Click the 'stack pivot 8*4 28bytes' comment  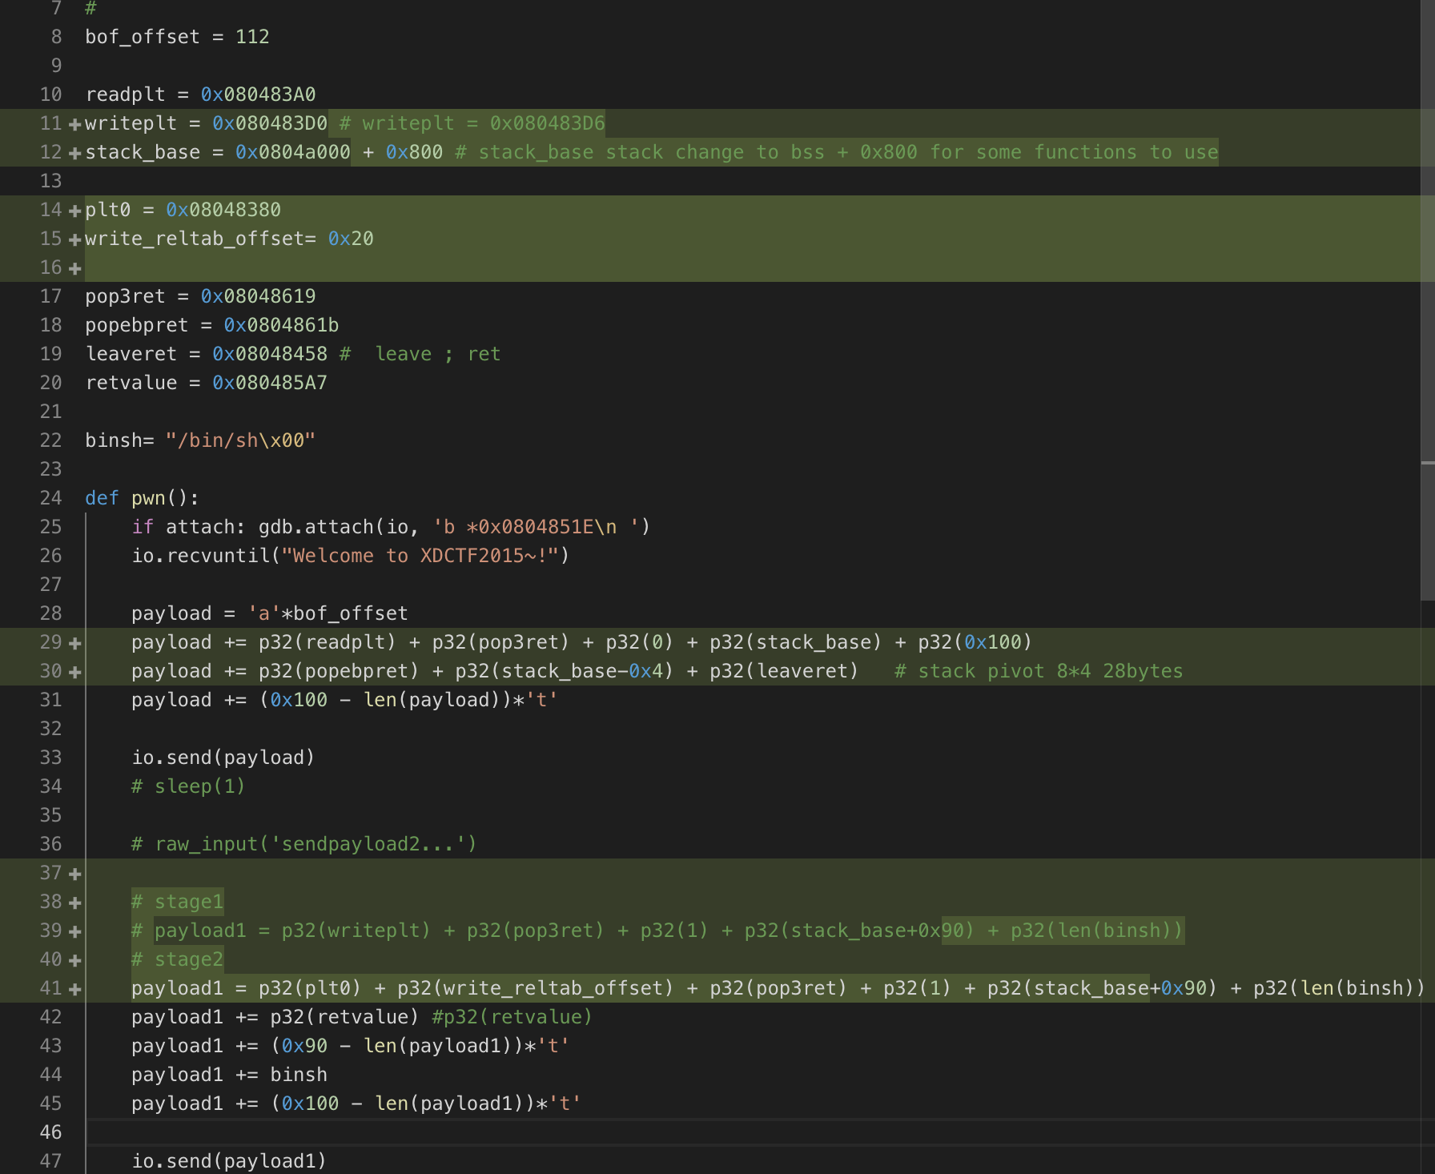pyautogui.click(x=1039, y=671)
